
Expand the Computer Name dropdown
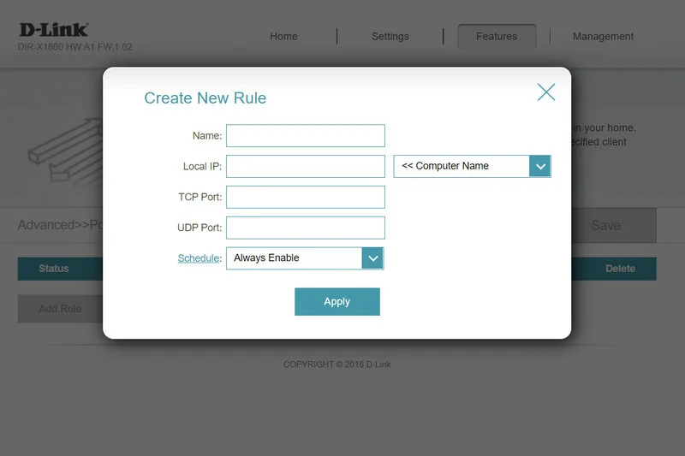coord(472,166)
